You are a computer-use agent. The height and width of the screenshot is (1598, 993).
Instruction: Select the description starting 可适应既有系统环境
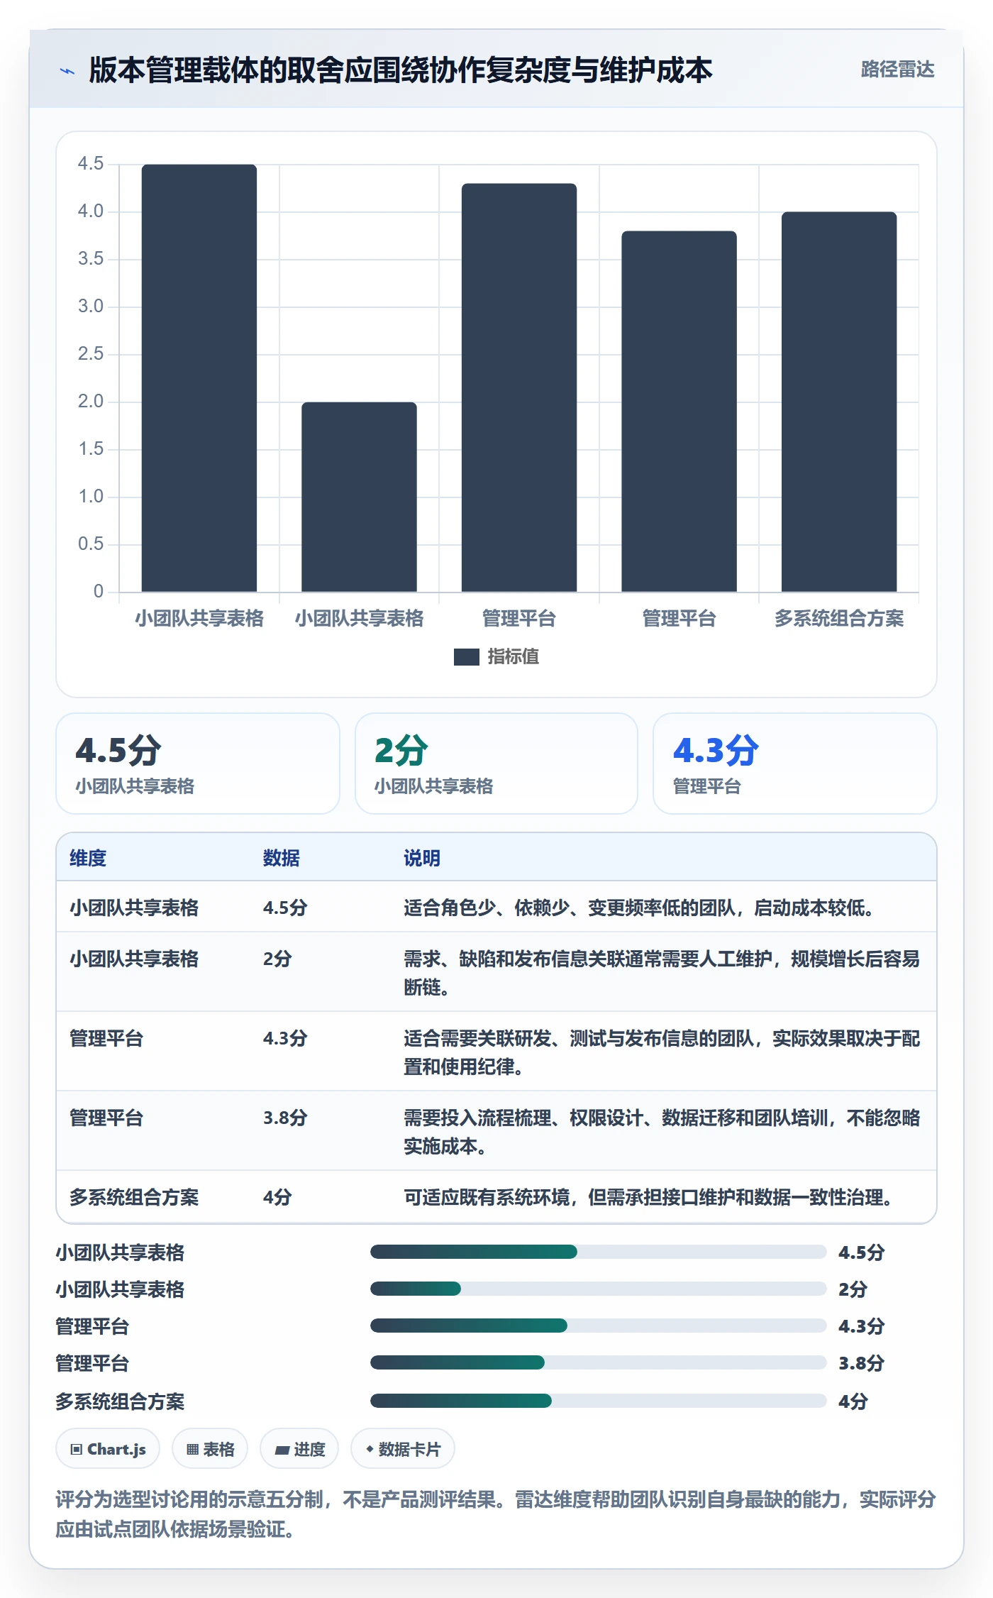coord(648,1198)
